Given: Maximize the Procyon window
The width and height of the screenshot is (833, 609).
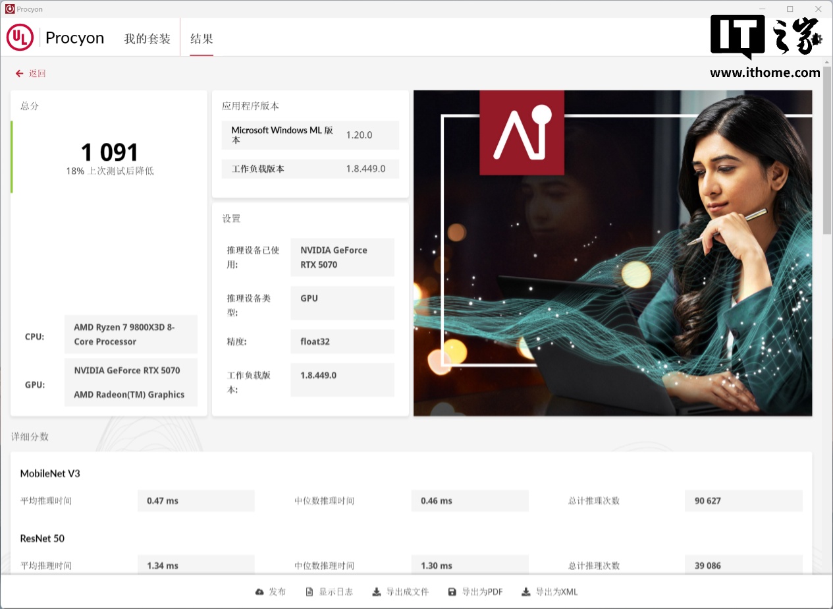Looking at the screenshot, I should [x=790, y=9].
